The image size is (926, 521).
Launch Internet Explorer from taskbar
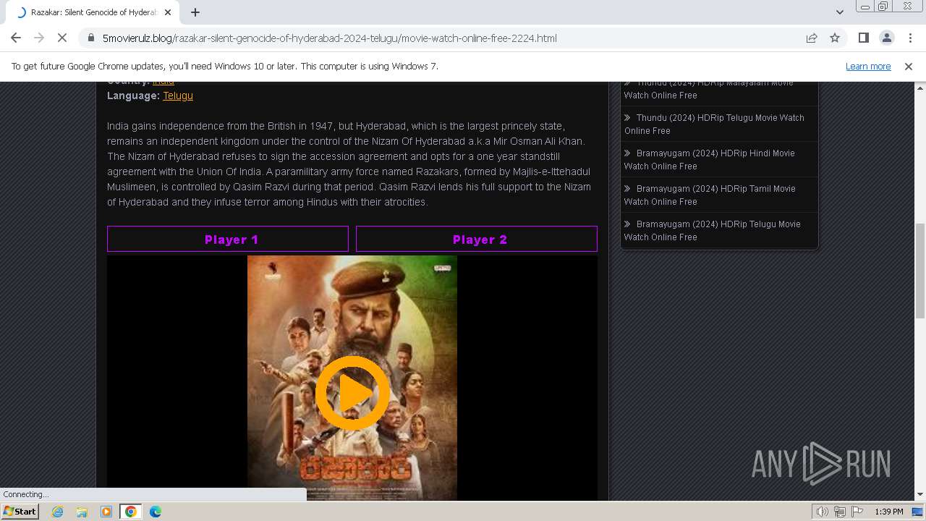(58, 512)
